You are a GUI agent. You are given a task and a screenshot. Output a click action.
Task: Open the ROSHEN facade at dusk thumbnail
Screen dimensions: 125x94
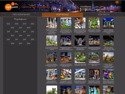click(x=66, y=57)
